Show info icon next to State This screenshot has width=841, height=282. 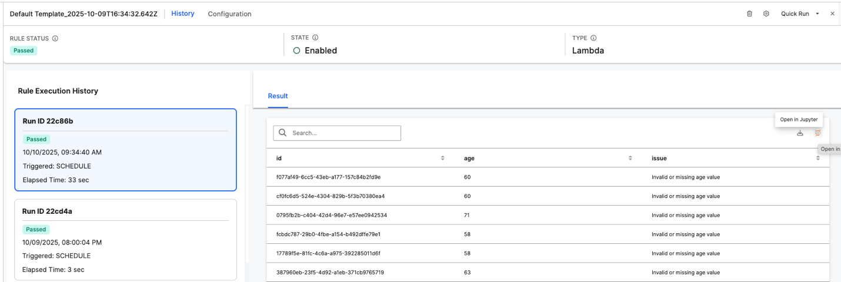(x=315, y=38)
